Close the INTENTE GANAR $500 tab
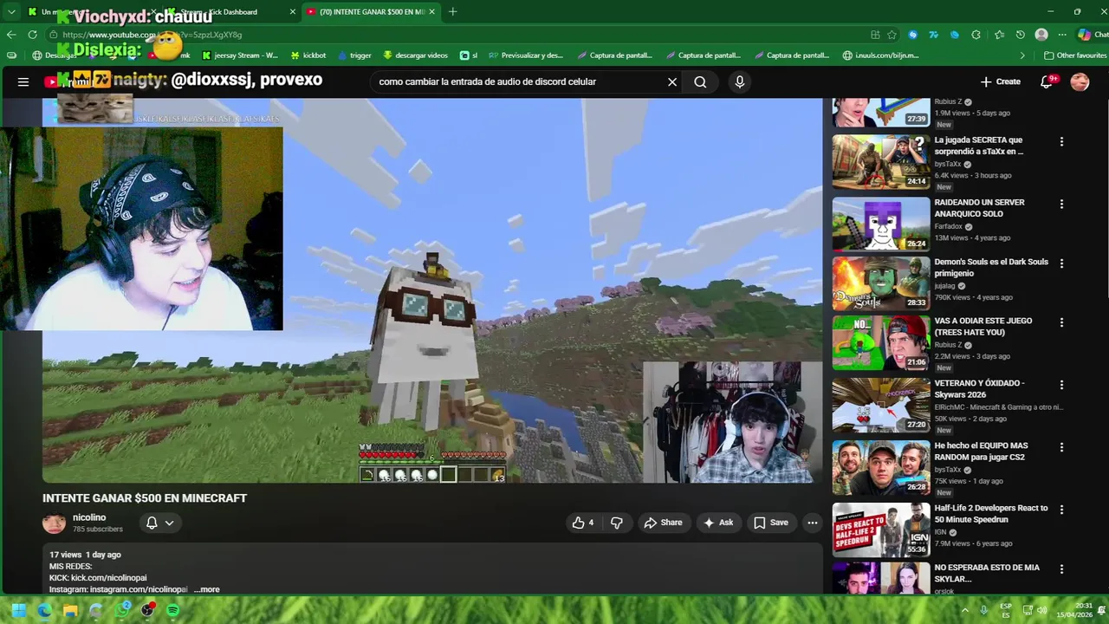Image resolution: width=1109 pixels, height=624 pixels. pos(431,12)
